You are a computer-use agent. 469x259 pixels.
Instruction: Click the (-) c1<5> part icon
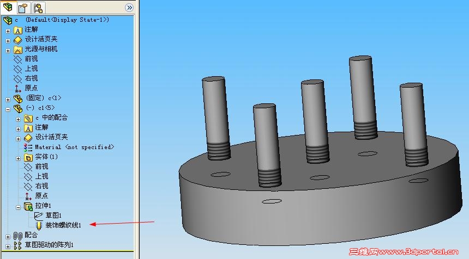point(17,109)
